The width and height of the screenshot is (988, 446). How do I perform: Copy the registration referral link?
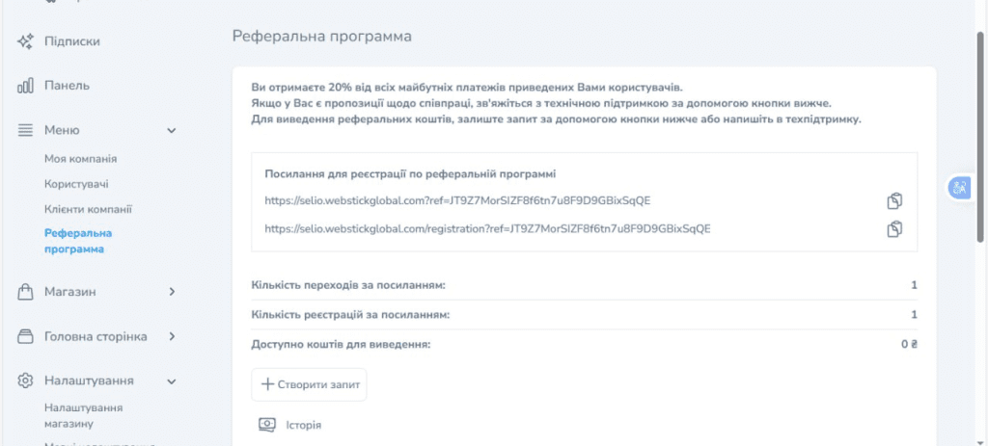click(894, 229)
